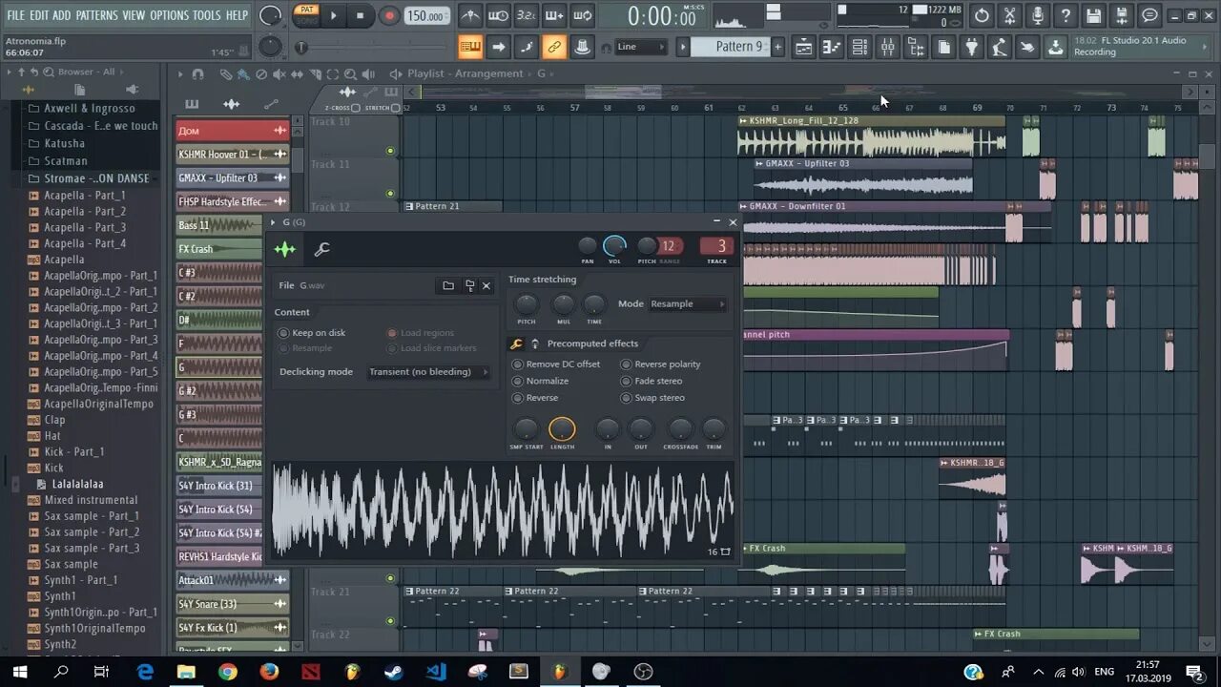Click the plus button to add pattern

777,46
